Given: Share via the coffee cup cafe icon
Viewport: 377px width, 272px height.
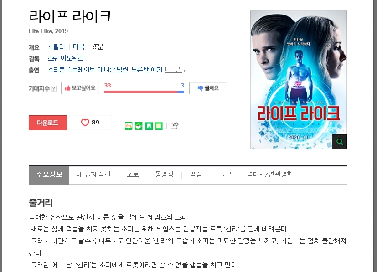Looking at the screenshot, I should pyautogui.click(x=139, y=126).
